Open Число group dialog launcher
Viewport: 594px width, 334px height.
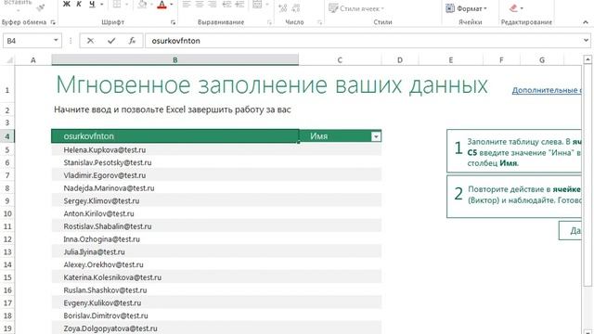pos(319,22)
